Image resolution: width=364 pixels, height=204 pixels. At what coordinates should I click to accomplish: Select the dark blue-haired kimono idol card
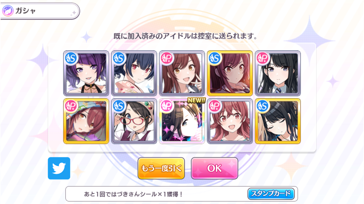point(134,73)
